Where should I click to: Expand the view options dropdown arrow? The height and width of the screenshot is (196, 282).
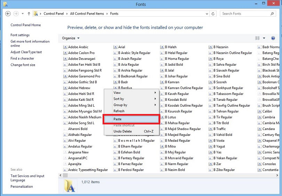coord(264,38)
